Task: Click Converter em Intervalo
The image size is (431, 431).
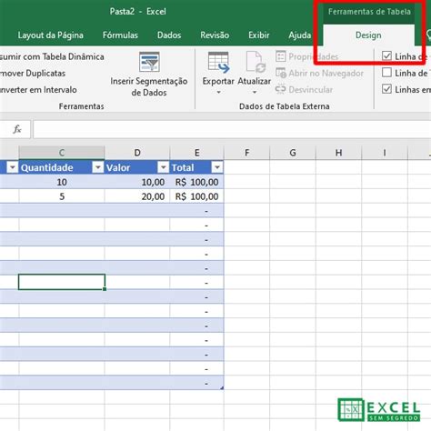Action: [x=38, y=90]
